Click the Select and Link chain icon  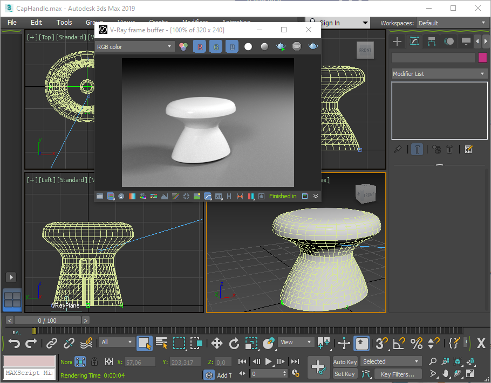52,343
